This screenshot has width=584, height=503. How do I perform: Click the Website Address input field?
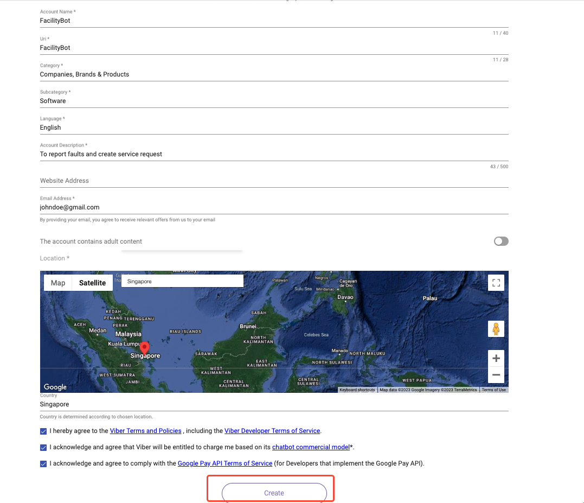274,181
